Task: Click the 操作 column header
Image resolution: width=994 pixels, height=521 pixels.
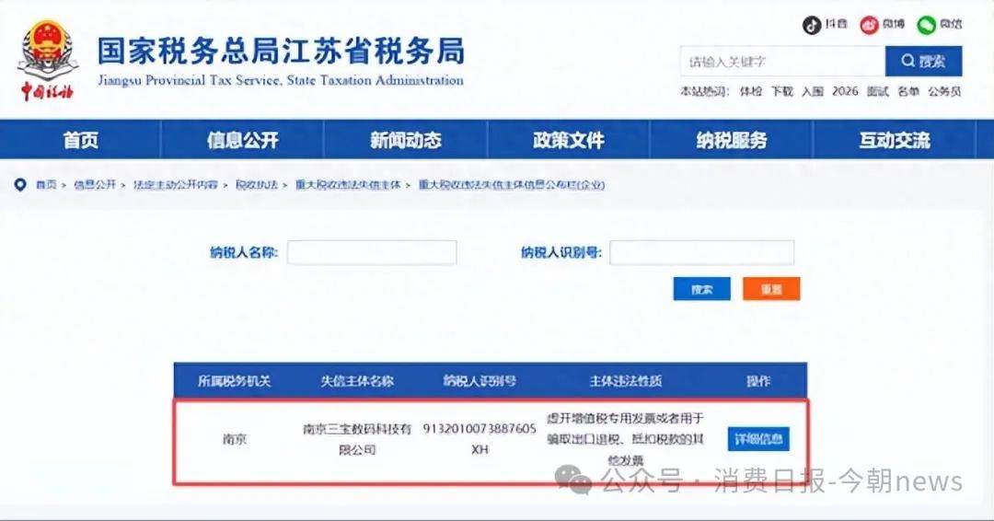Action: pos(758,381)
